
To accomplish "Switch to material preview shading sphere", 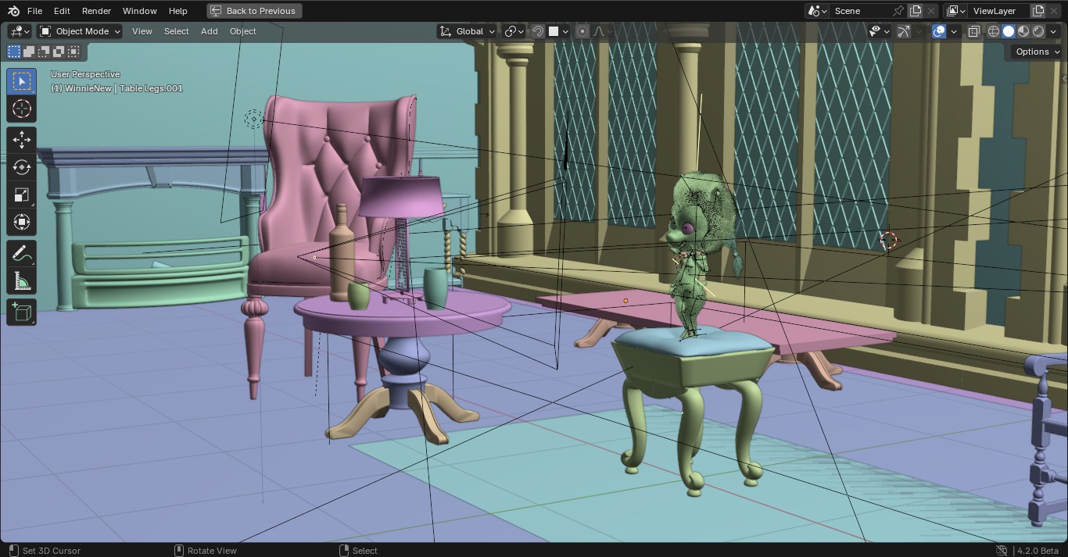I will 1023,31.
